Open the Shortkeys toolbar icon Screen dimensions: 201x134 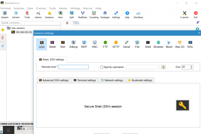point(138,15)
